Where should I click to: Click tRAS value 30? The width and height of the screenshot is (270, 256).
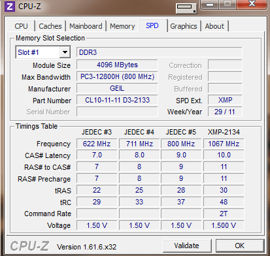(x=224, y=190)
